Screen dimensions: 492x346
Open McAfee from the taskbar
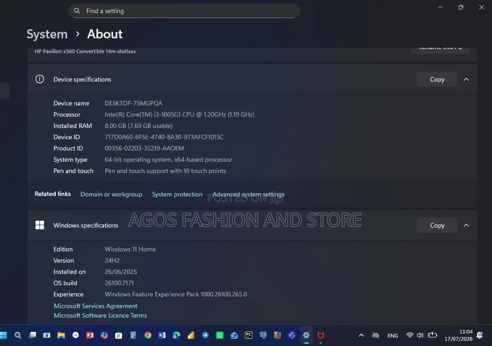pos(321,335)
